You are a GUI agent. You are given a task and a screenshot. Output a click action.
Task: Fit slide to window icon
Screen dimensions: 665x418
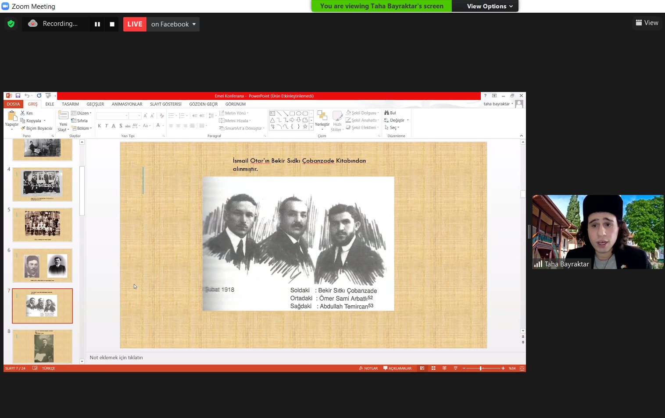[522, 368]
